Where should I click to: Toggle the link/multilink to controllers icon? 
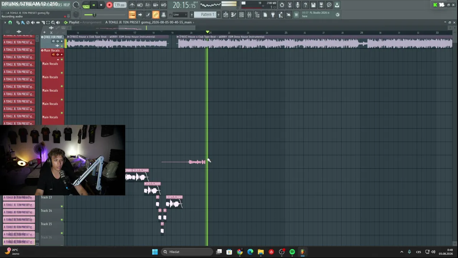(156, 15)
